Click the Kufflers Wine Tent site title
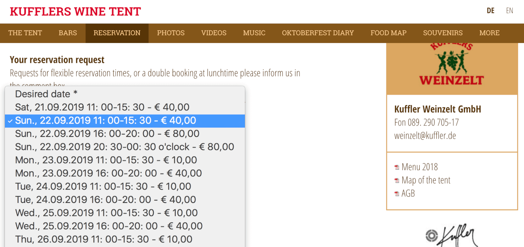524x247 pixels. (75, 12)
